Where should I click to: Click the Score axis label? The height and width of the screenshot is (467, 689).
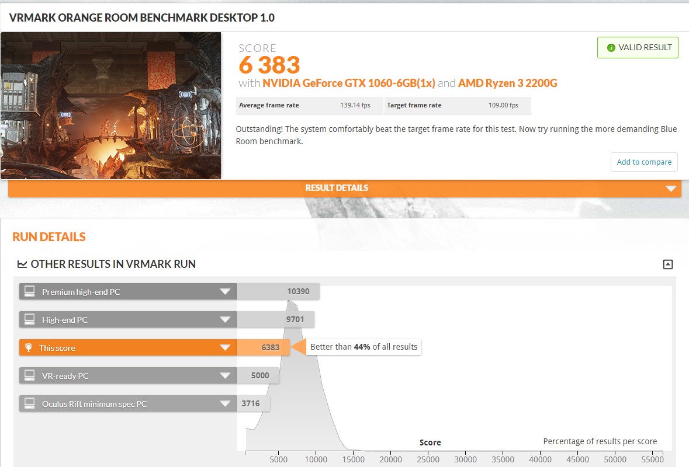tap(430, 442)
